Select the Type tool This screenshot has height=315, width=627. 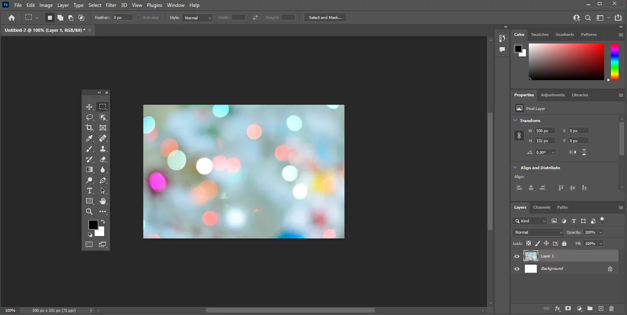click(89, 191)
